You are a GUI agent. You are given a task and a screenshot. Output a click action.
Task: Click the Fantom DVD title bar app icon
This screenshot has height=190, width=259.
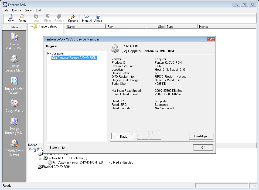(x=5, y=5)
